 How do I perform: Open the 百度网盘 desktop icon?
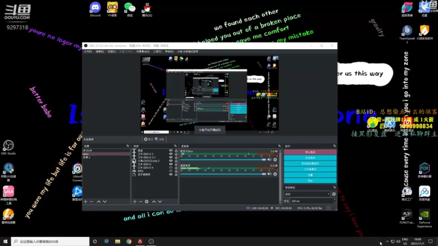click(x=424, y=194)
